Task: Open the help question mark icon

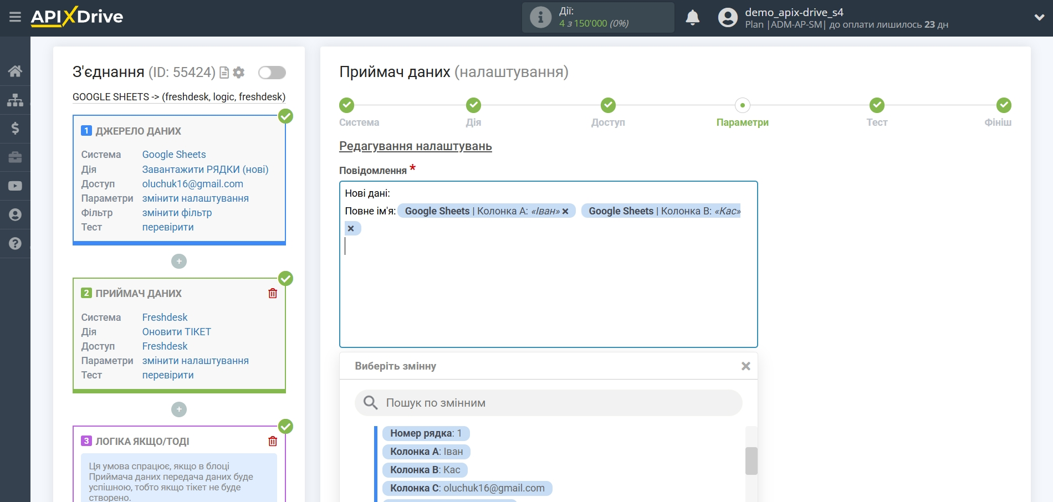Action: pyautogui.click(x=15, y=244)
